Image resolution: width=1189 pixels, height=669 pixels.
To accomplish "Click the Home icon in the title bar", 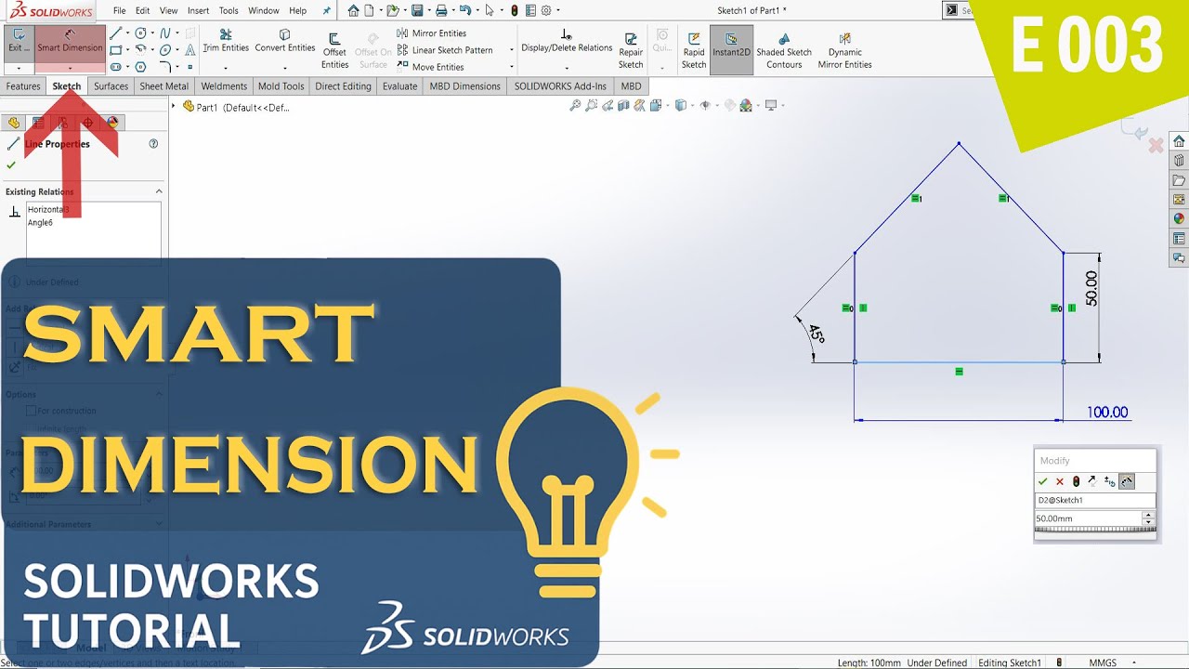I will (354, 10).
